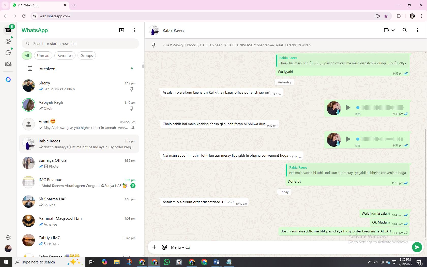Open Sir Sharma UAE chat
This screenshot has height=267, width=427.
[x=79, y=202]
